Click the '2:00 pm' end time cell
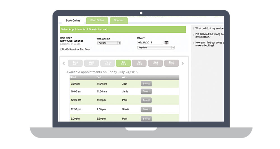The height and width of the screenshot is (149, 280). 101,109
